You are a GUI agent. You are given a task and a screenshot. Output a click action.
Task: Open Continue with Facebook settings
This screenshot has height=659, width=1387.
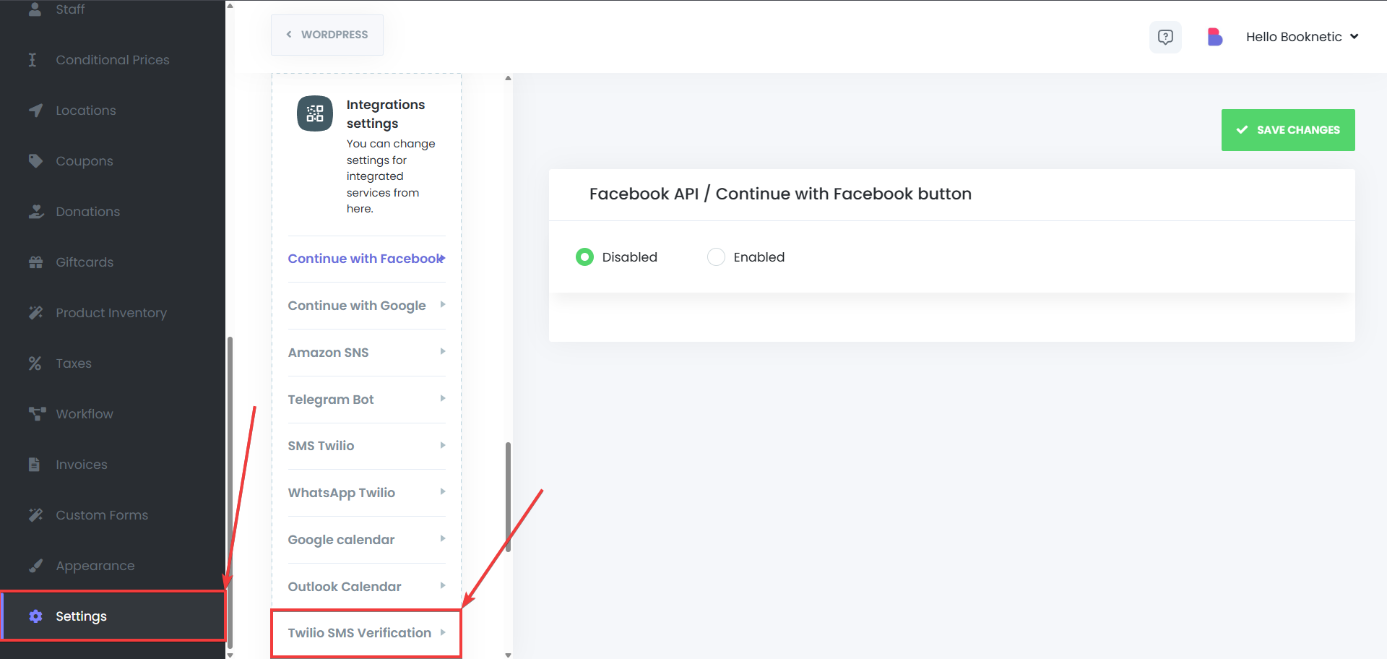pyautogui.click(x=366, y=259)
